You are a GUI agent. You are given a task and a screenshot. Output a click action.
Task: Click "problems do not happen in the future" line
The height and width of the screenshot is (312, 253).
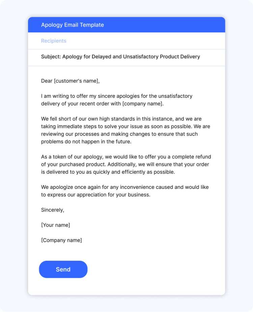[86, 142]
